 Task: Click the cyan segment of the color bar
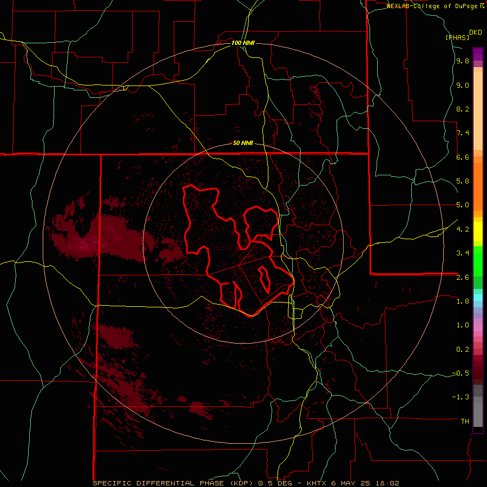point(478,298)
